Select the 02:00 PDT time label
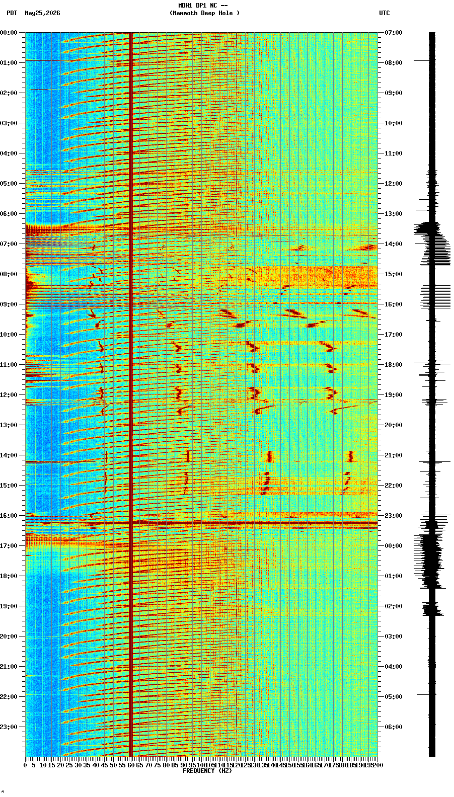Viewport: 454px width, 797px height. 9,93
